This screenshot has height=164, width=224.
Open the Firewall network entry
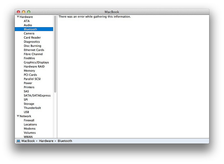[x=29, y=120]
